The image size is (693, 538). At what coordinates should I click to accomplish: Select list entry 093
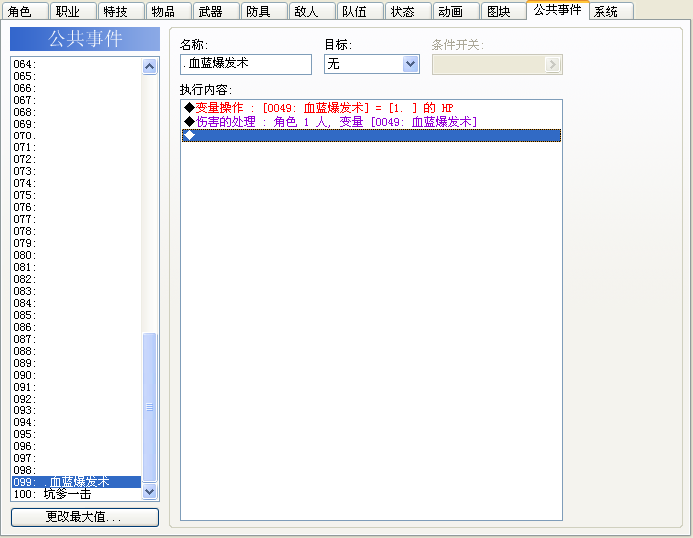[x=76, y=410]
